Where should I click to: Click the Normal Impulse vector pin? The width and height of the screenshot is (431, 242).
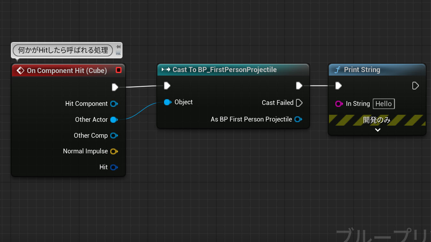pyautogui.click(x=114, y=151)
